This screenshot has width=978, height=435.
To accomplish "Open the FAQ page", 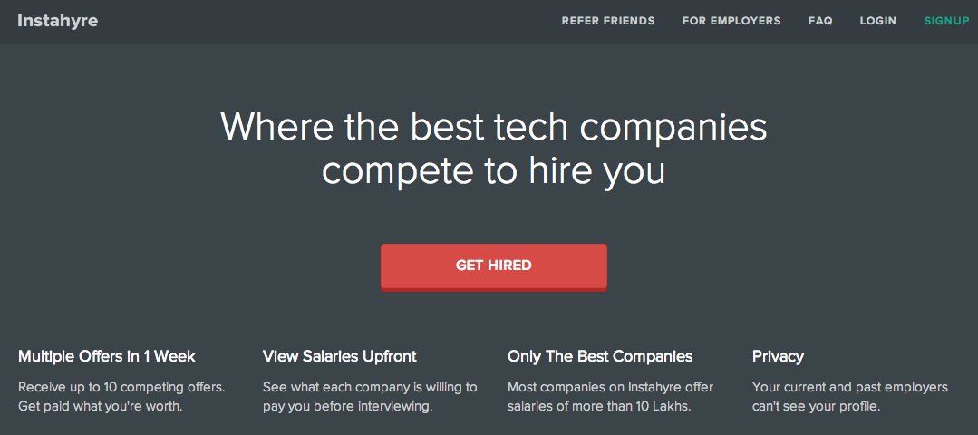I will point(820,21).
